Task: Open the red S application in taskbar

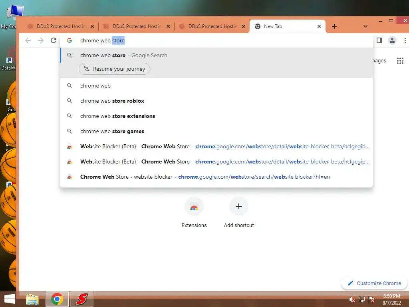Action: tap(81, 299)
